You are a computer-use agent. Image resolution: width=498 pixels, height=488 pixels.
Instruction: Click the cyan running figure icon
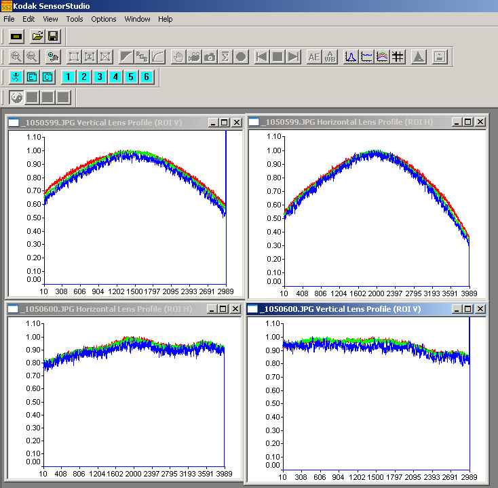point(16,77)
